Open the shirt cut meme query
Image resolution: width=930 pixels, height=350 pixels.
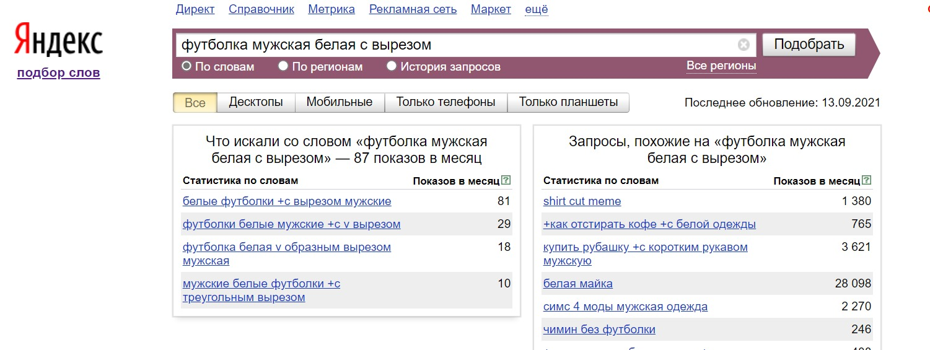click(582, 201)
